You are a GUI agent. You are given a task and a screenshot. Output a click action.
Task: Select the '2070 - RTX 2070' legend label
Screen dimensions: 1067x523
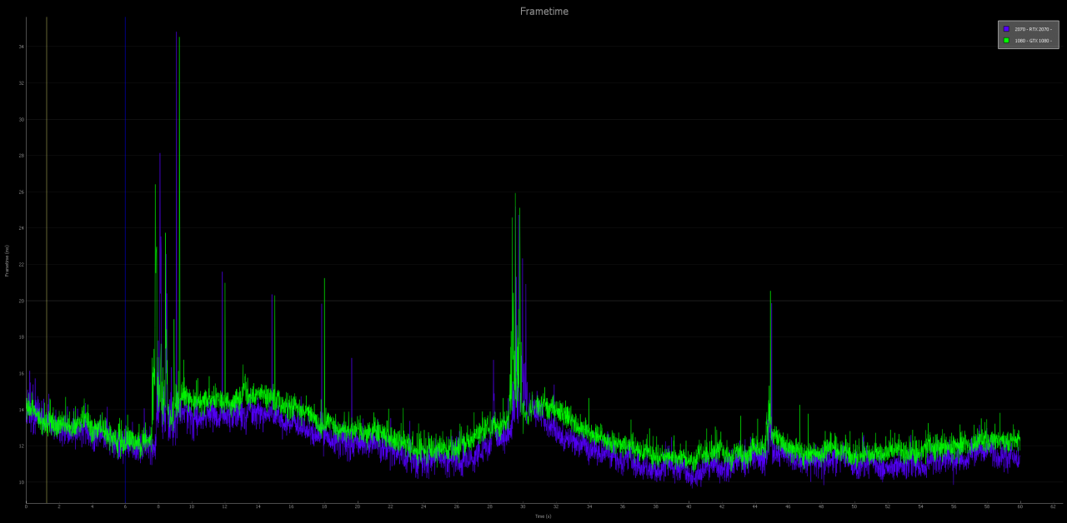(x=1033, y=29)
